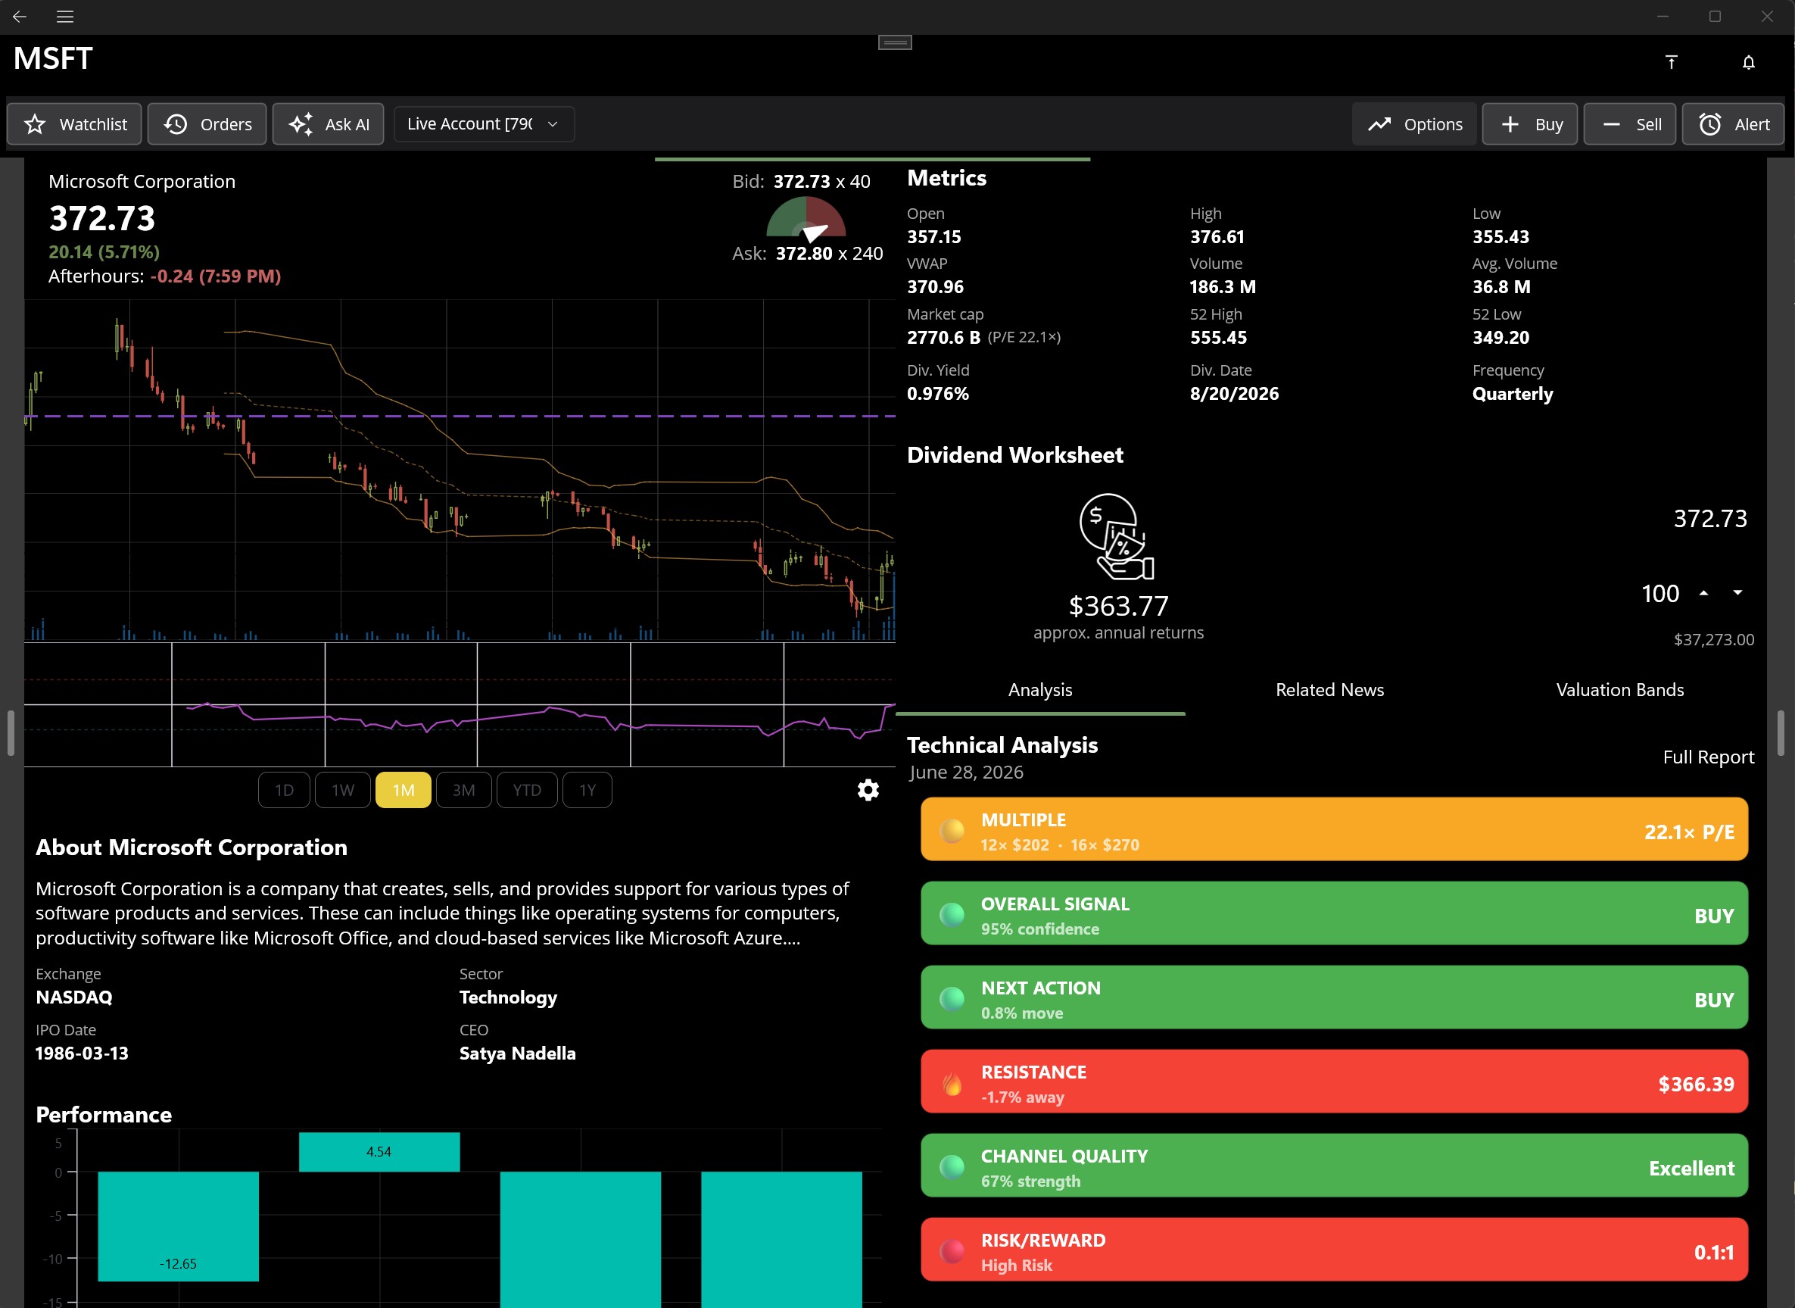1795x1308 pixels.
Task: Switch to the Related News tab
Action: click(1329, 690)
